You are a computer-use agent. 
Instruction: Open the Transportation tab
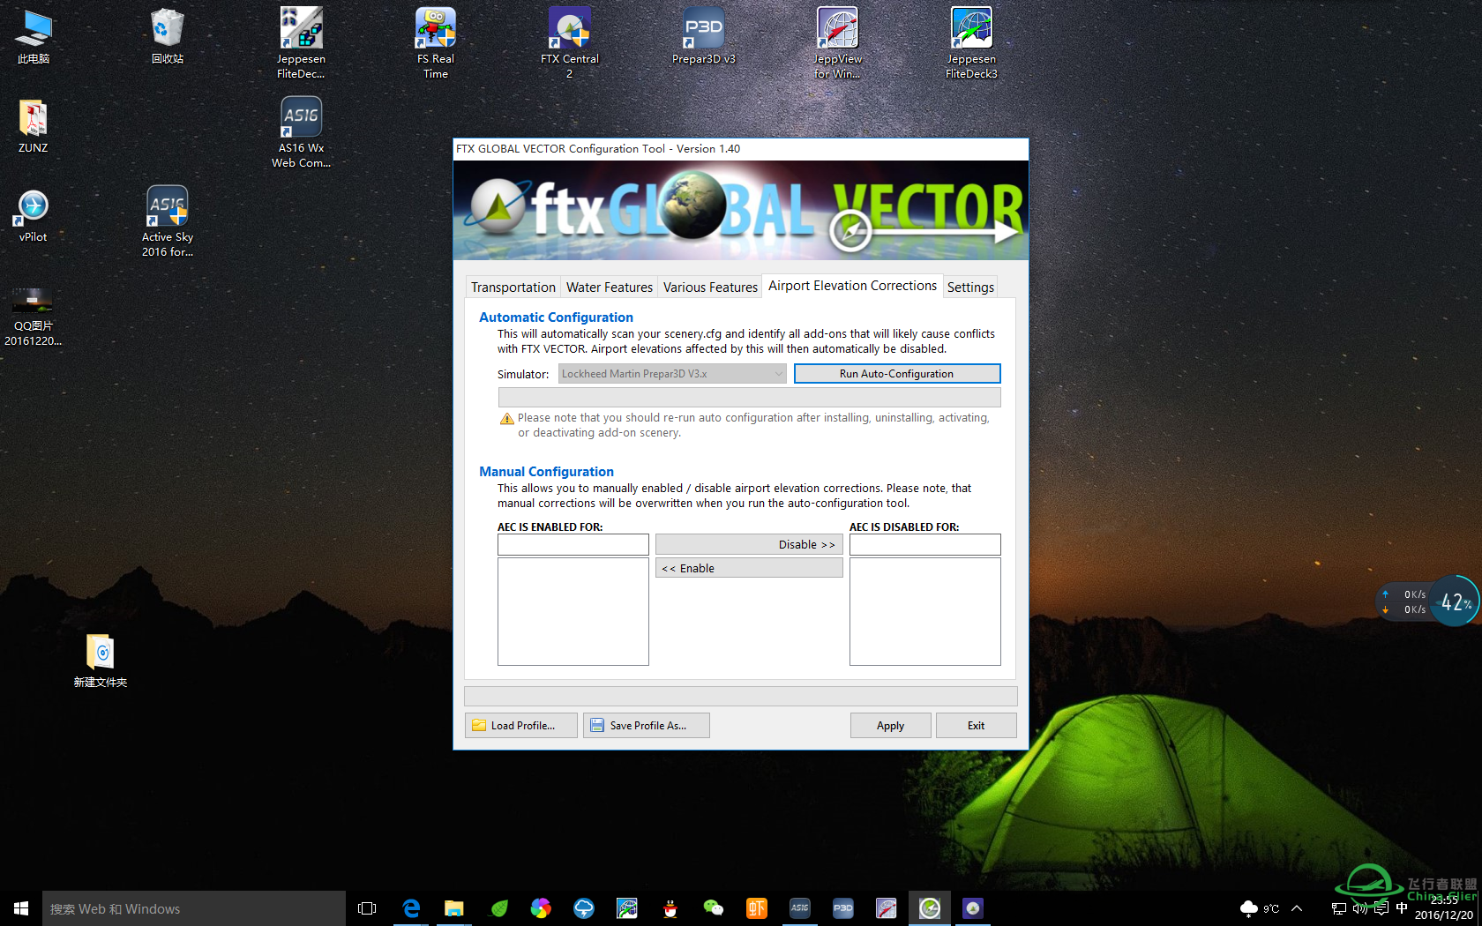[x=513, y=288]
